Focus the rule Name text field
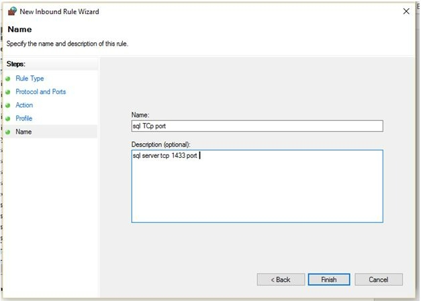Viewport: 421px width, 301px height. click(257, 126)
